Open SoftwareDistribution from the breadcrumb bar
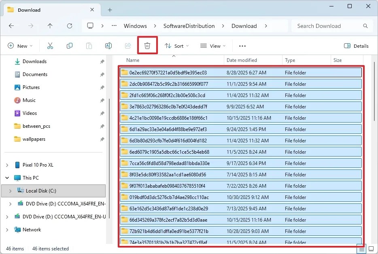The image size is (378, 254). tap(189, 25)
